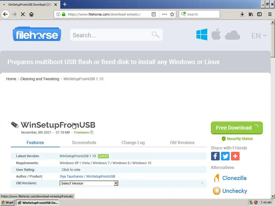Click the red shield tray icon
Screen dimensions: 275x206
pyautogui.click(x=256, y=203)
